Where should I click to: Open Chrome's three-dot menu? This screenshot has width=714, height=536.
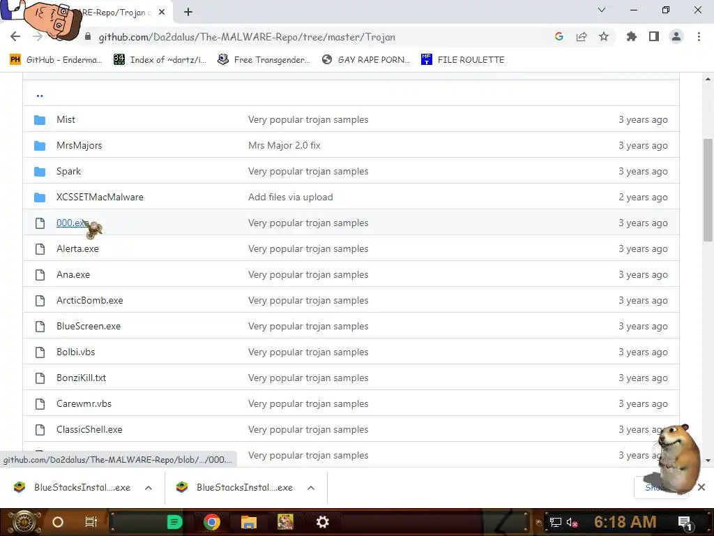coord(699,36)
